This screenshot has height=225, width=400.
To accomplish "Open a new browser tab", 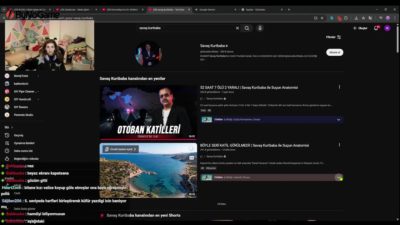I will [289, 10].
